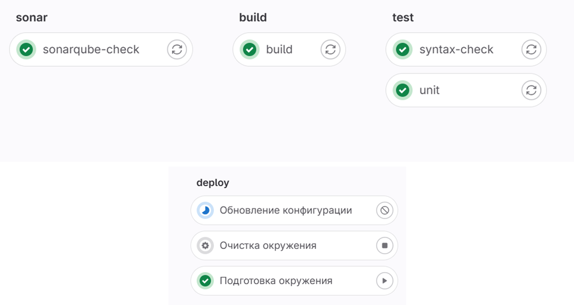Click the syntax-check passed status icon
This screenshot has width=574, height=305.
tap(403, 50)
